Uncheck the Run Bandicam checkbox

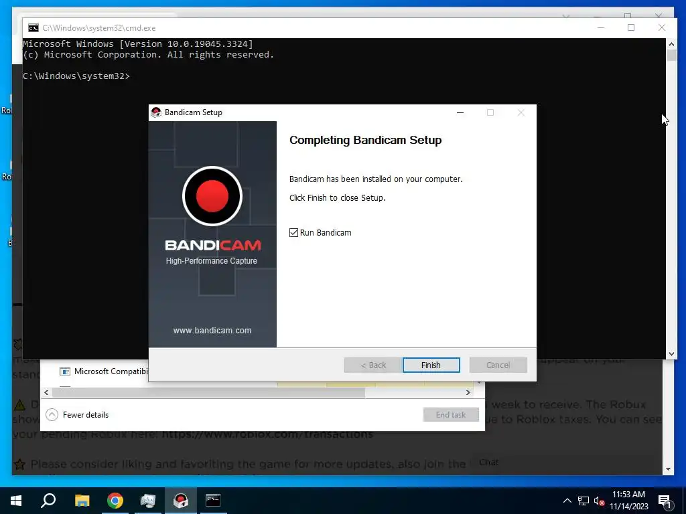pyautogui.click(x=293, y=232)
